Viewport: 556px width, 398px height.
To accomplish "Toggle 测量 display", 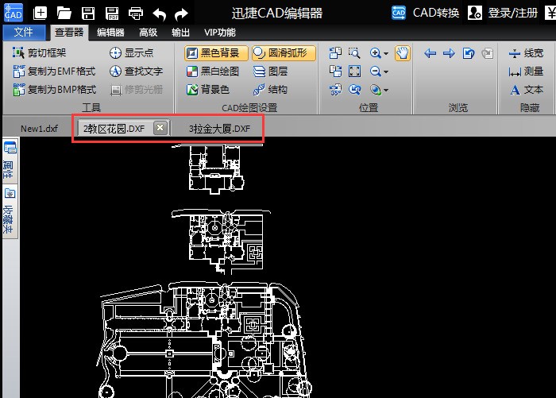I will click(x=526, y=71).
